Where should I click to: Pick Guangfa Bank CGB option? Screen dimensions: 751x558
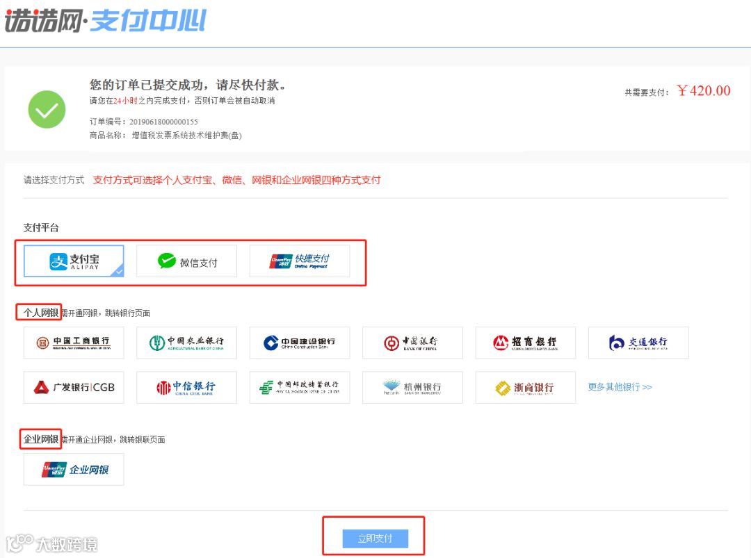pyautogui.click(x=74, y=387)
